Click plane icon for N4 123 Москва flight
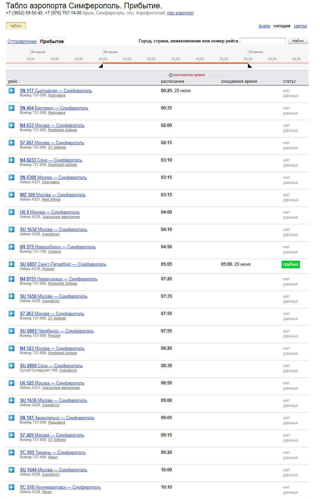Viewport: 320px width, 499px height. point(12,348)
